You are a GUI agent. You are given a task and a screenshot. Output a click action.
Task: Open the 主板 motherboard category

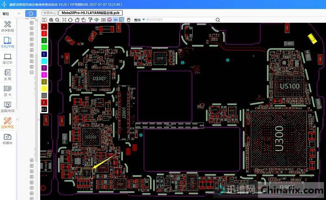[x=8, y=75]
